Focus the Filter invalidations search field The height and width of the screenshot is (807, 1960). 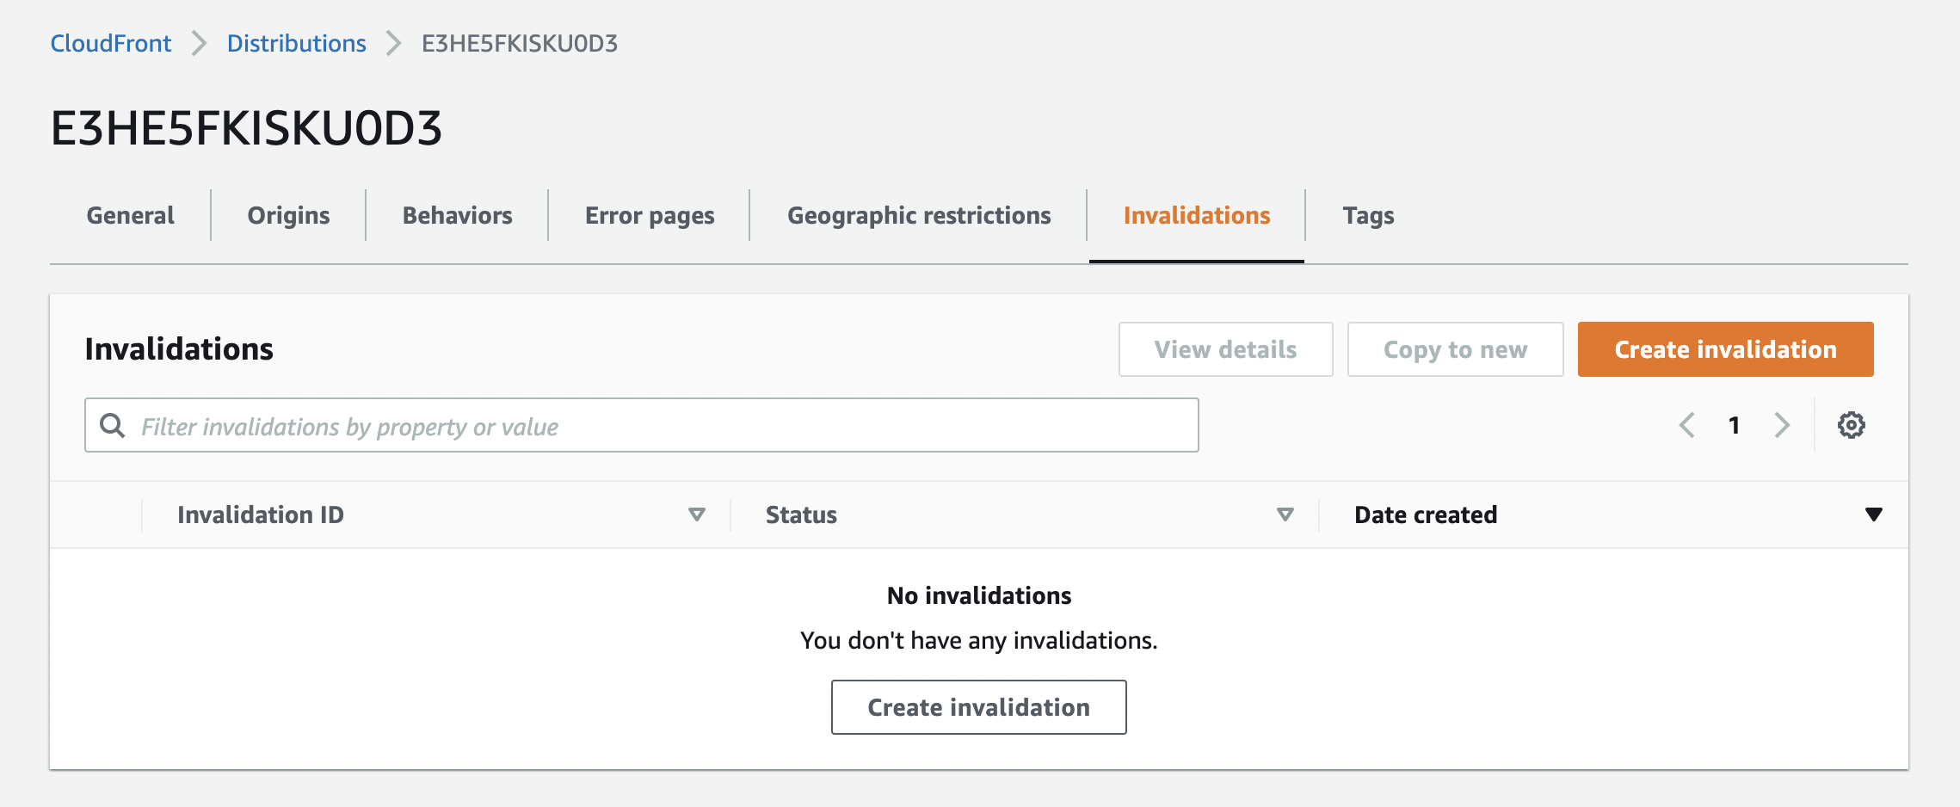pos(641,425)
